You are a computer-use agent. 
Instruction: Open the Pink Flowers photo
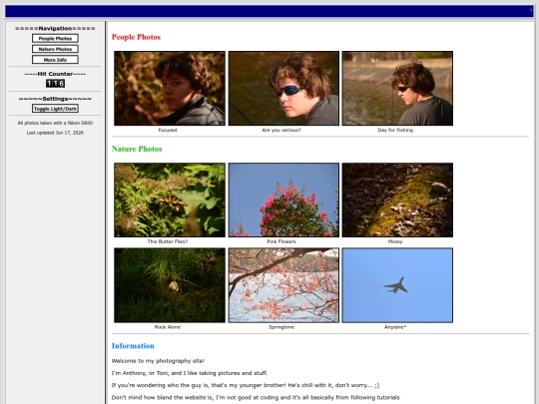coord(283,200)
